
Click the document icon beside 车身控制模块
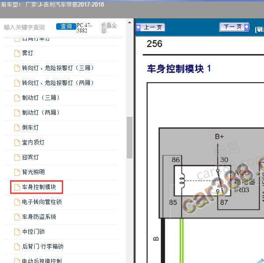[17, 187]
